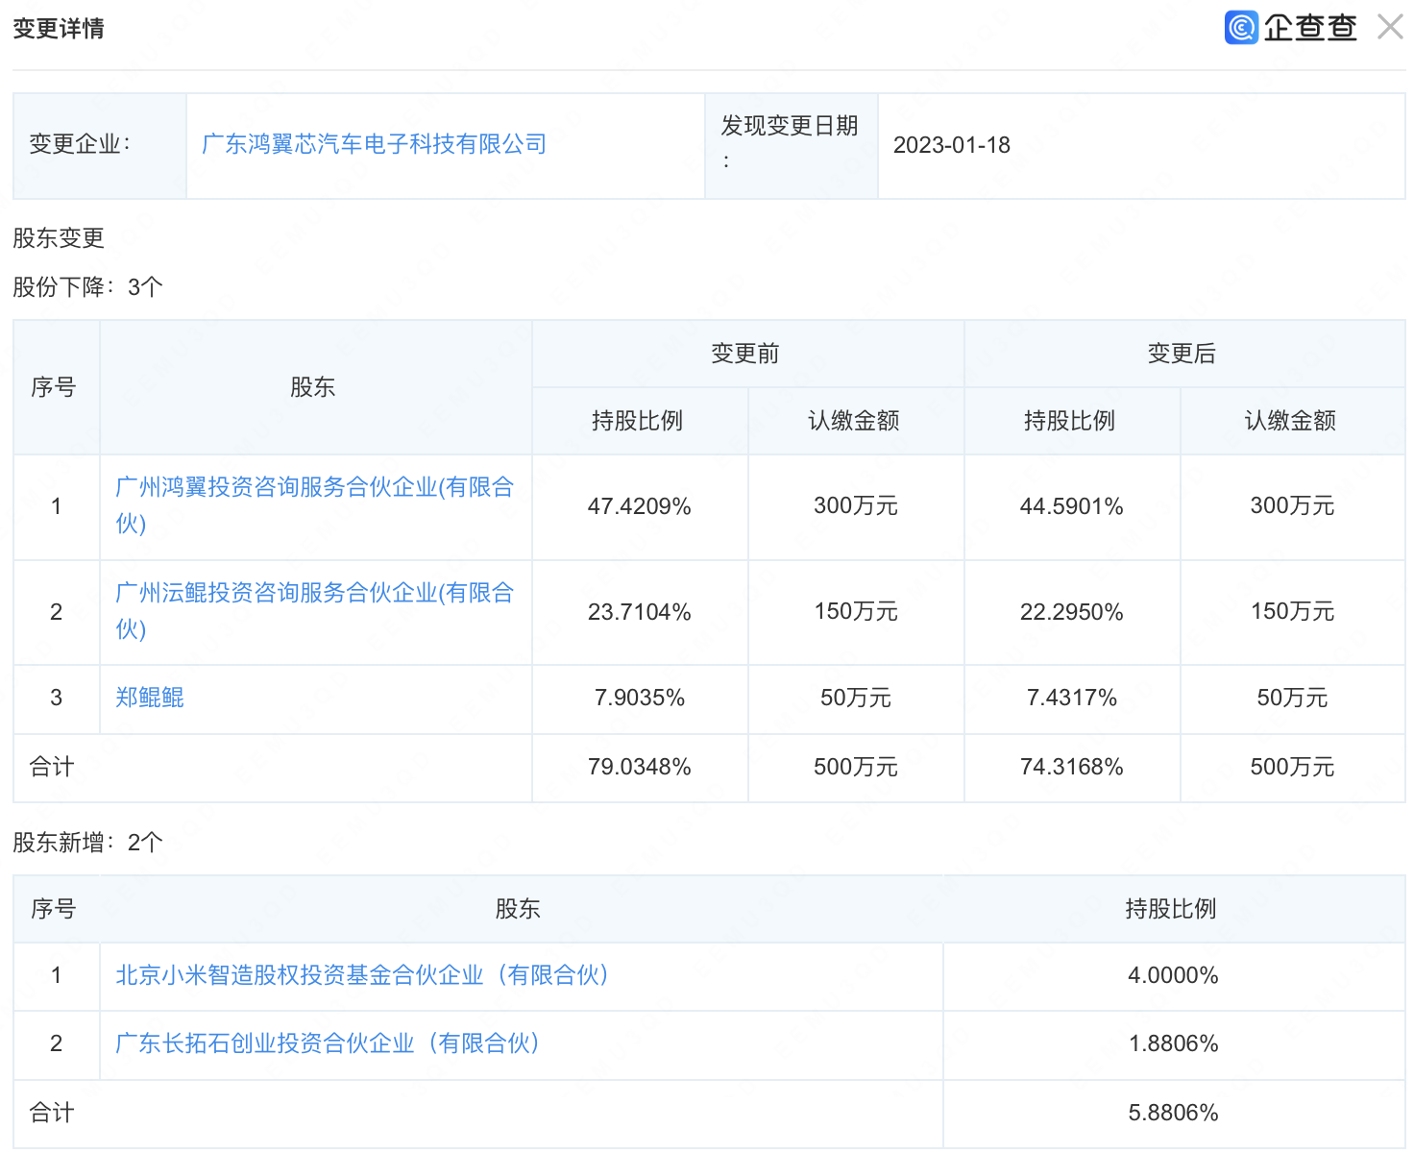Click the 发现变更日期 label
Image resolution: width=1414 pixels, height=1153 pixels.
point(790,143)
